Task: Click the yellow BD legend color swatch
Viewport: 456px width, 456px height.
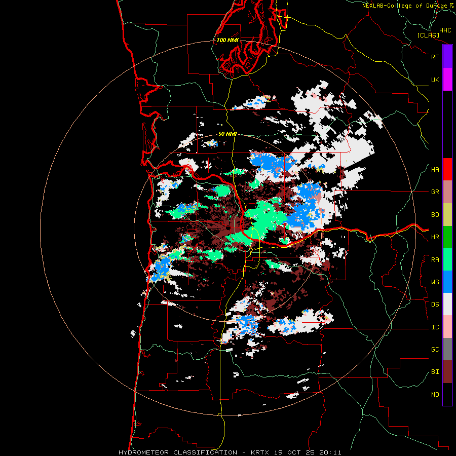Action: [447, 215]
